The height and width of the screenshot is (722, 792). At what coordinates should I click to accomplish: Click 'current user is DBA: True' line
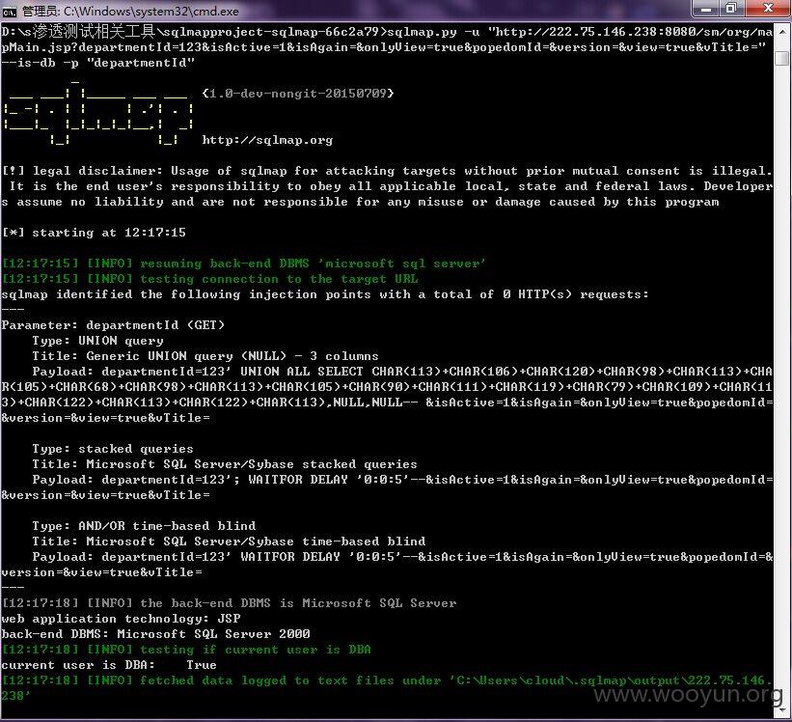109,665
